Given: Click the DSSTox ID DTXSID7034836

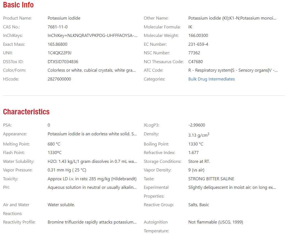Looking at the screenshot, I should click(63, 62).
